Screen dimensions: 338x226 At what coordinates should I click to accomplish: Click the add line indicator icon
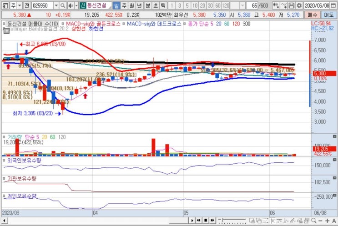tap(284, 5)
